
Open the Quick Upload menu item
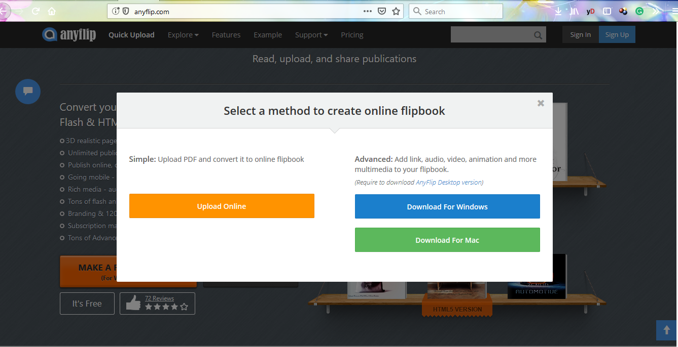(x=131, y=35)
